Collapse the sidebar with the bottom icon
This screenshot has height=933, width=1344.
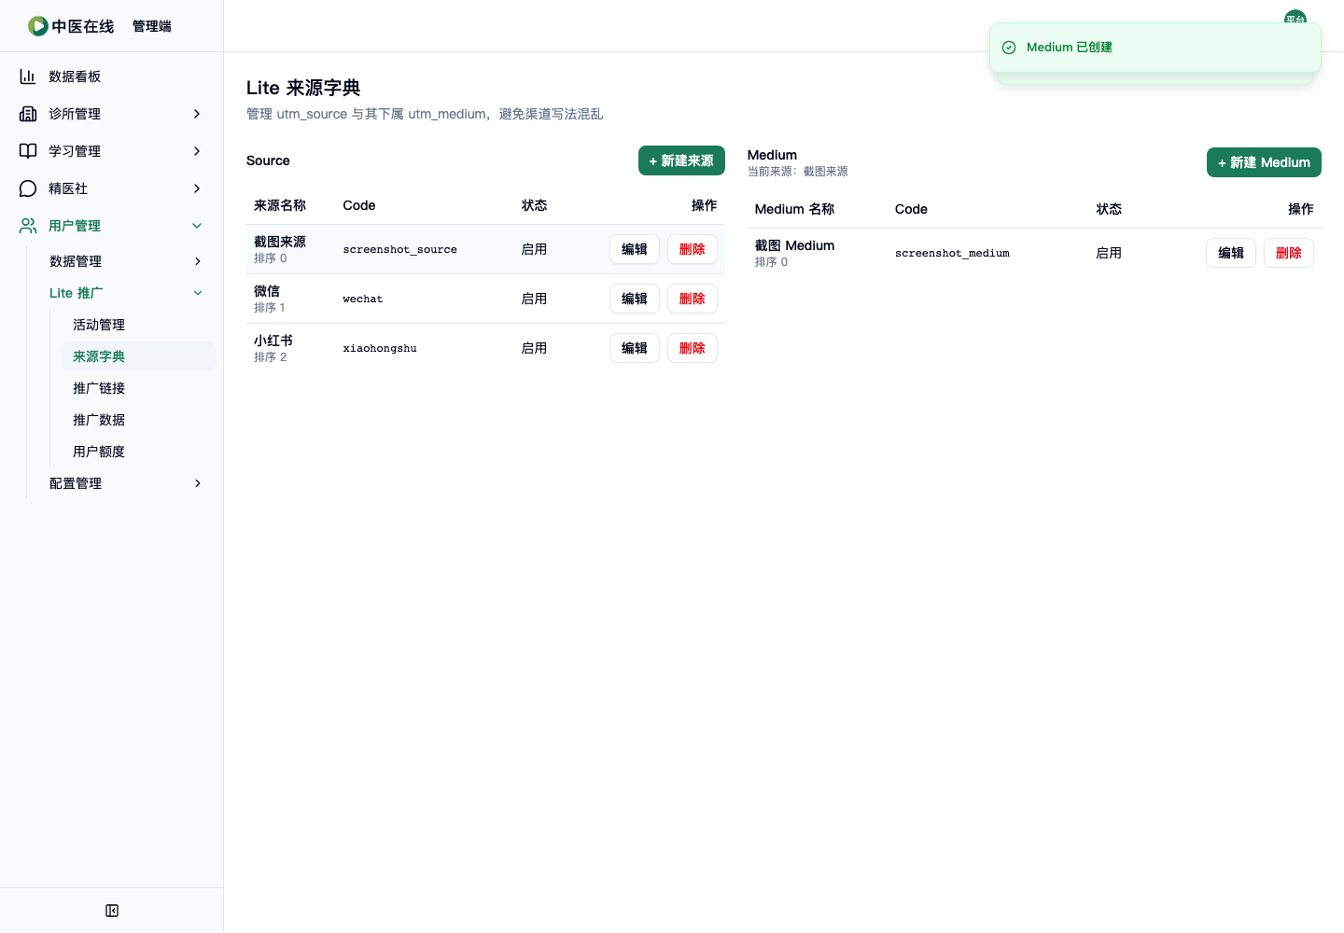tap(112, 911)
